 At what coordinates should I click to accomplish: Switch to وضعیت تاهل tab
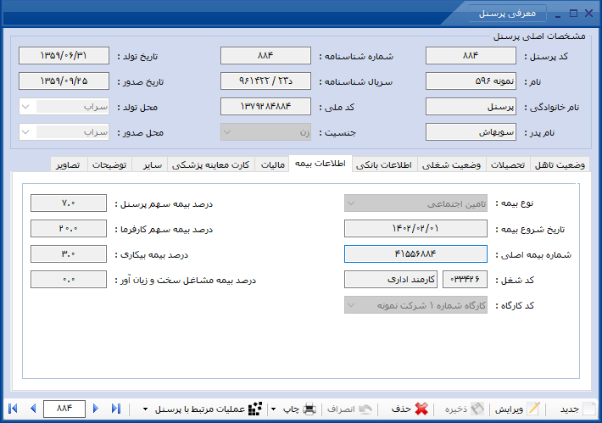pos(560,164)
